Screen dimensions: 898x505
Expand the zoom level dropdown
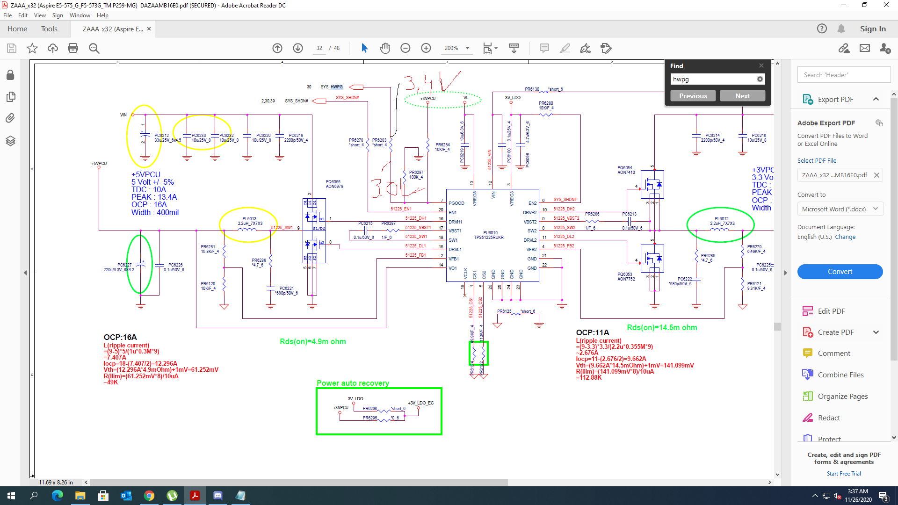[467, 48]
